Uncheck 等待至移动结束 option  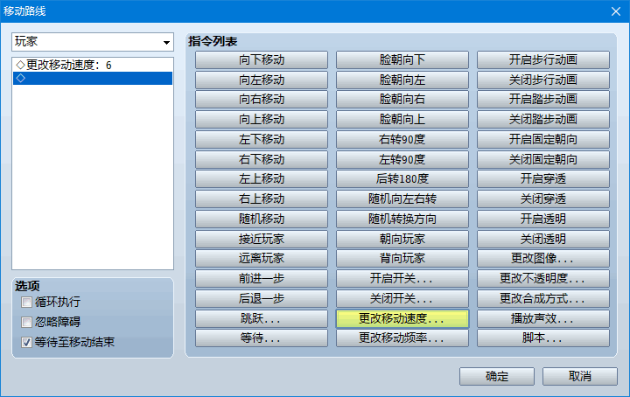click(26, 342)
